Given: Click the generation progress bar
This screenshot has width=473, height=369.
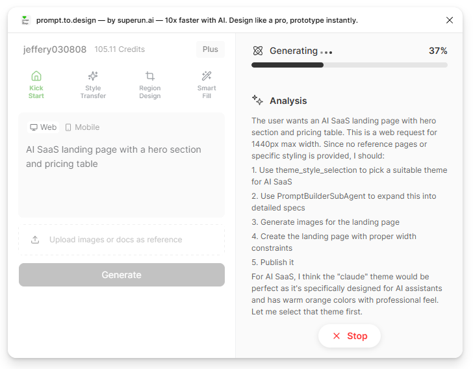Looking at the screenshot, I should pyautogui.click(x=349, y=65).
